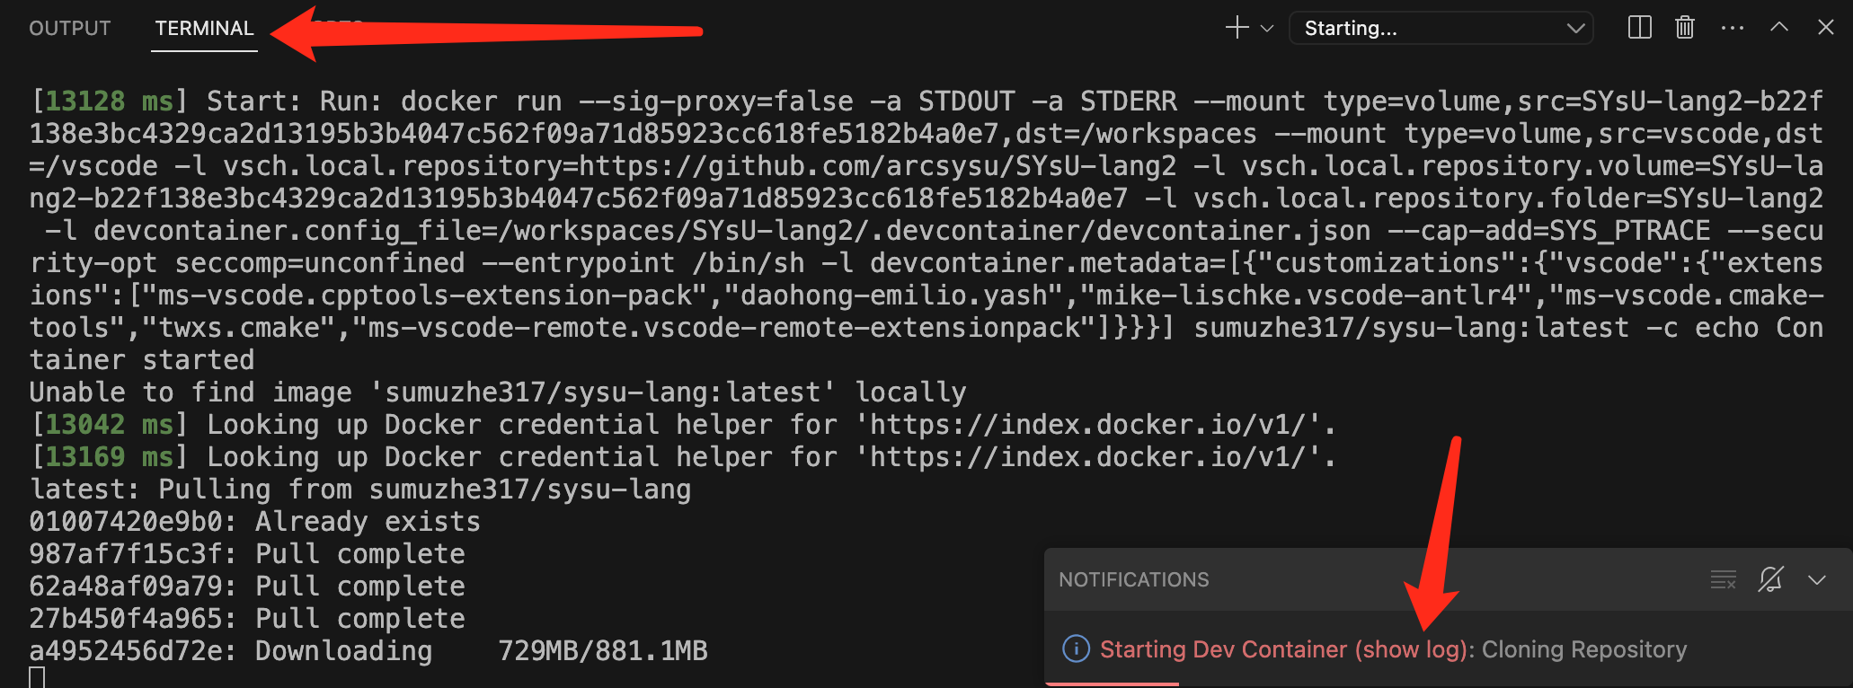
Task: Split the terminal panel
Action: [1639, 28]
